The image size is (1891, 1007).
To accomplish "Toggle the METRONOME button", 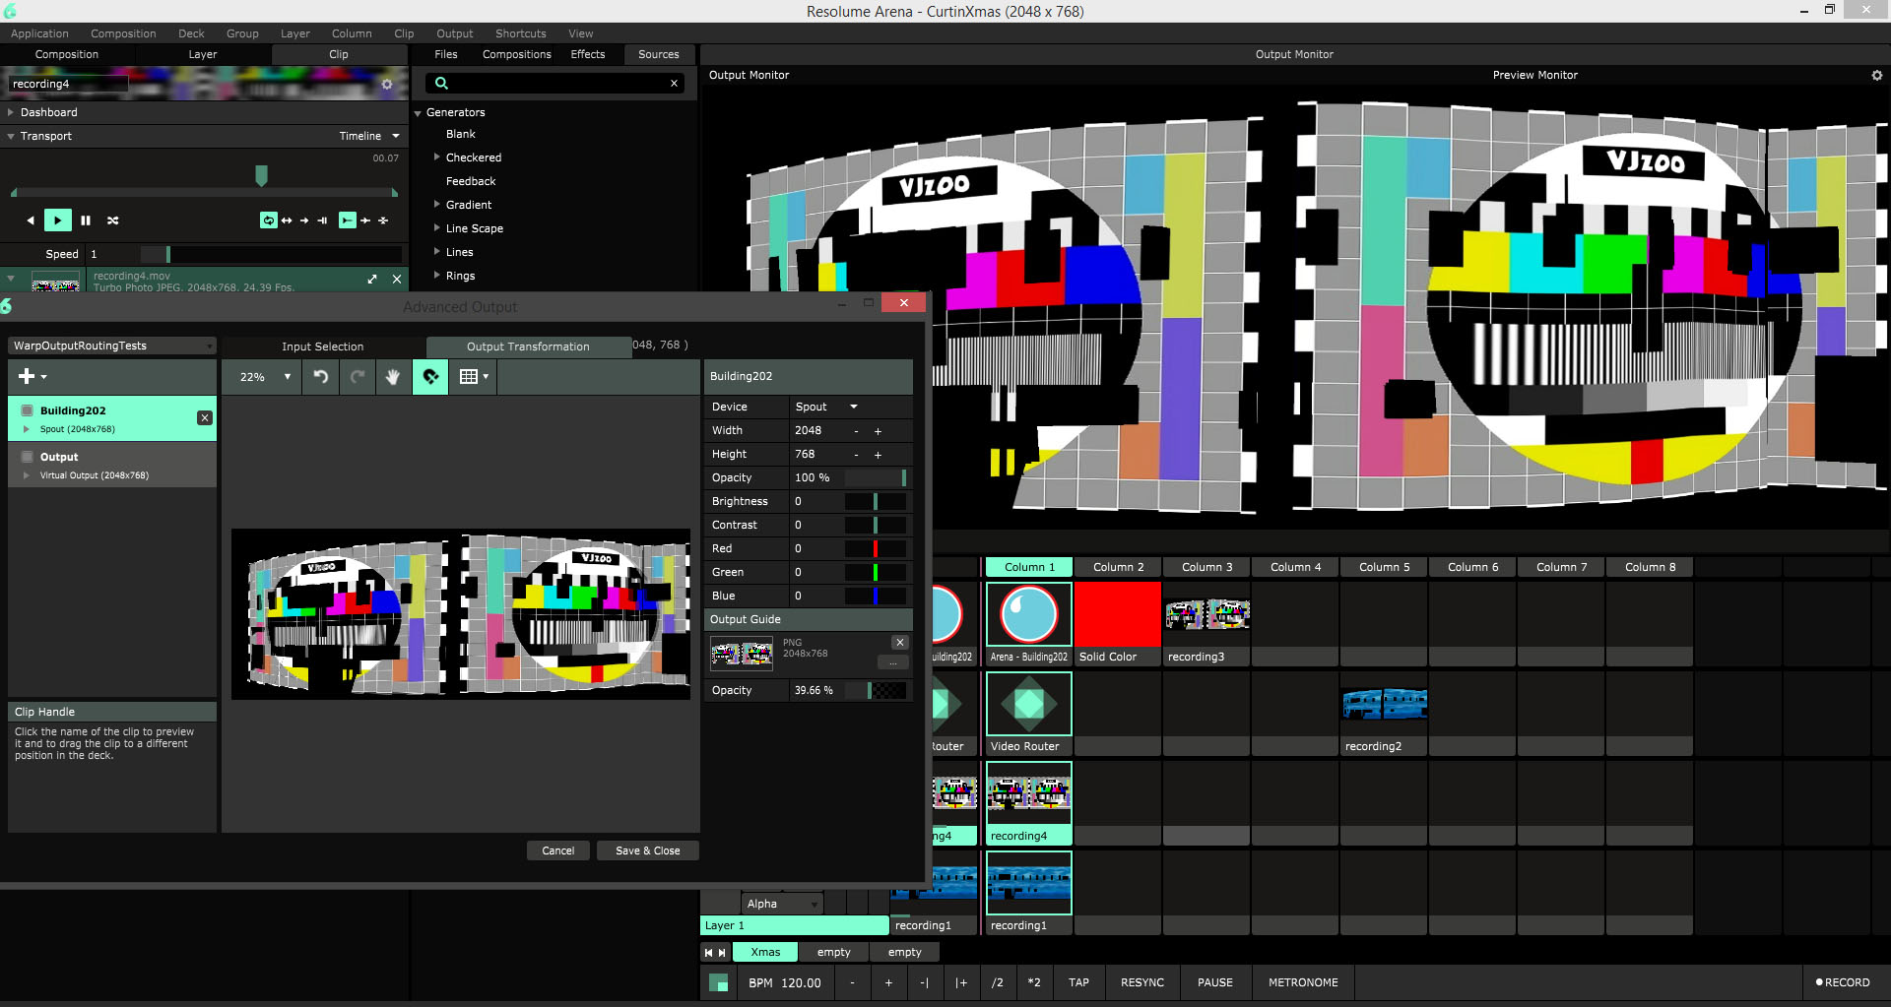I will pos(1302,982).
